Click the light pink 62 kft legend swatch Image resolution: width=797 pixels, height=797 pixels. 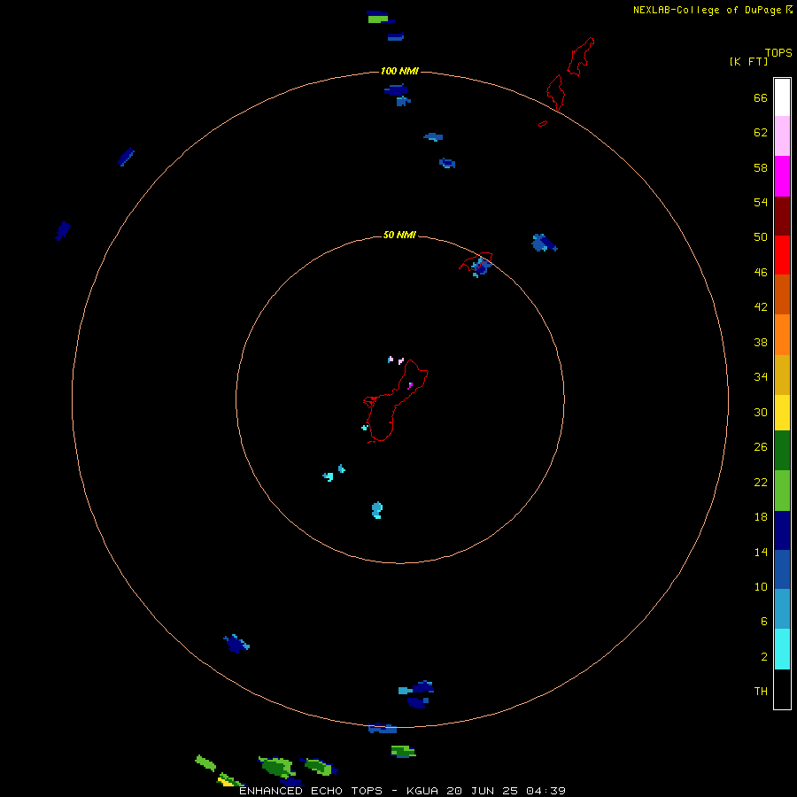pyautogui.click(x=782, y=136)
